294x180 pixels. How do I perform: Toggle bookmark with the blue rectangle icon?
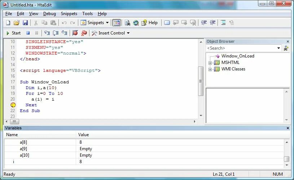[167, 23]
